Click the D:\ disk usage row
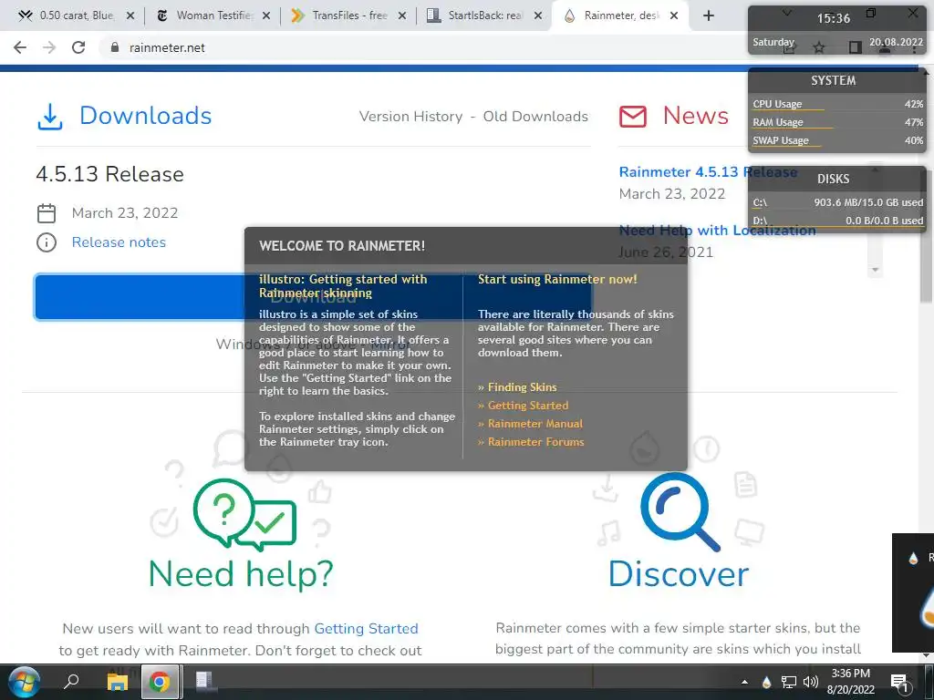 click(837, 221)
